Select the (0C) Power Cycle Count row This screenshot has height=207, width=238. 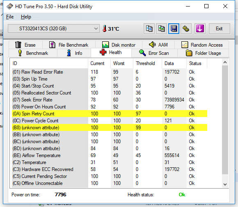click(x=110, y=121)
